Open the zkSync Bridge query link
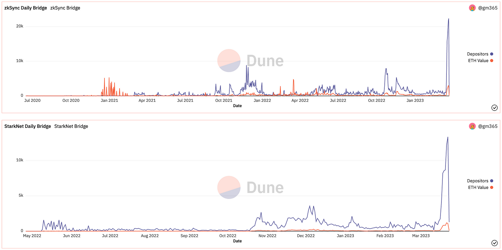 point(65,8)
